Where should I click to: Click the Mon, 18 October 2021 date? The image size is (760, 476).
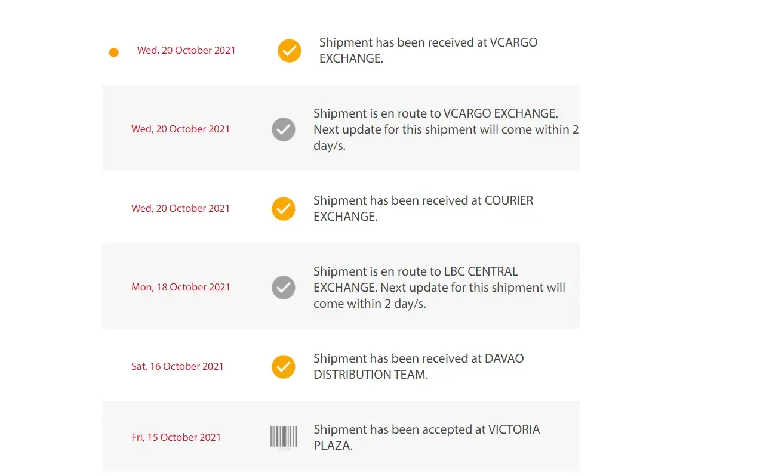(x=180, y=287)
